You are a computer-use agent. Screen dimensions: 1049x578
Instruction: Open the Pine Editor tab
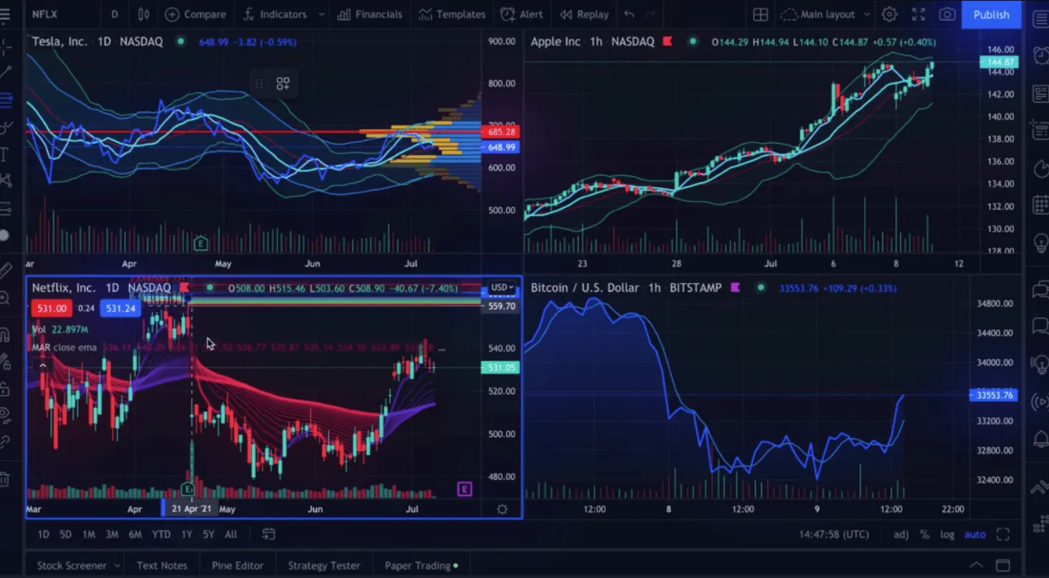click(x=238, y=566)
